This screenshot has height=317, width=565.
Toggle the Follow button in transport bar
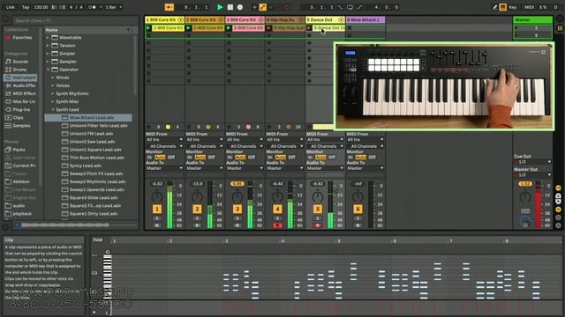pos(169,7)
